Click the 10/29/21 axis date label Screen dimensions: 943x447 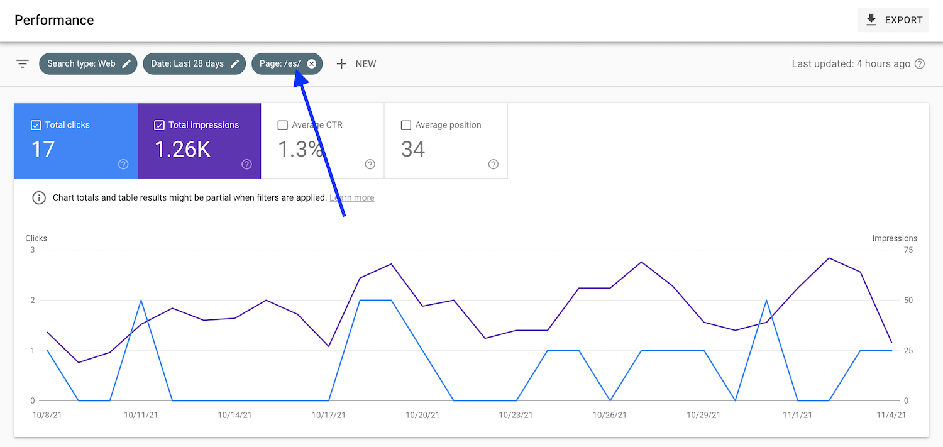(x=703, y=415)
